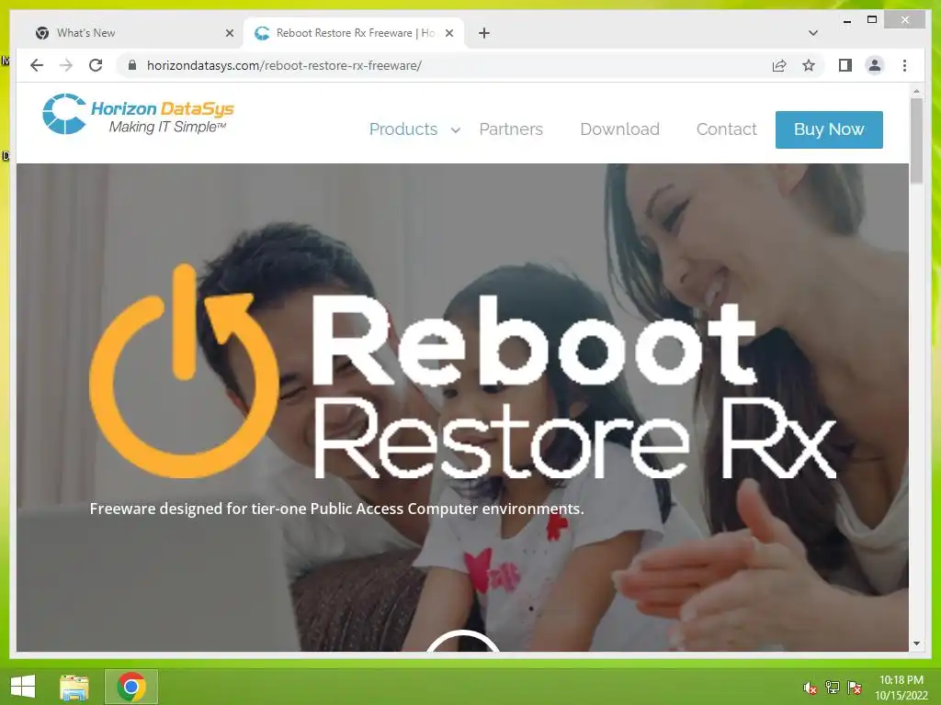Click the Buy Now button
This screenshot has height=705, width=941.
[x=829, y=129]
